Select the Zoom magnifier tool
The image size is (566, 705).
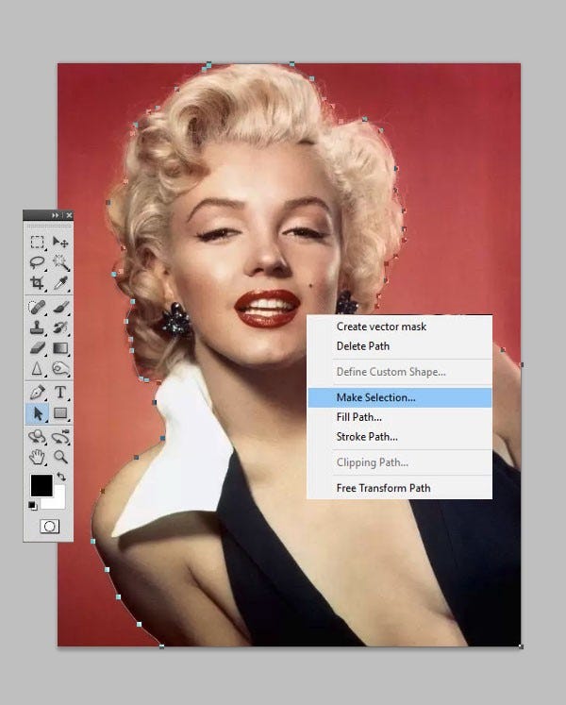[x=60, y=457]
